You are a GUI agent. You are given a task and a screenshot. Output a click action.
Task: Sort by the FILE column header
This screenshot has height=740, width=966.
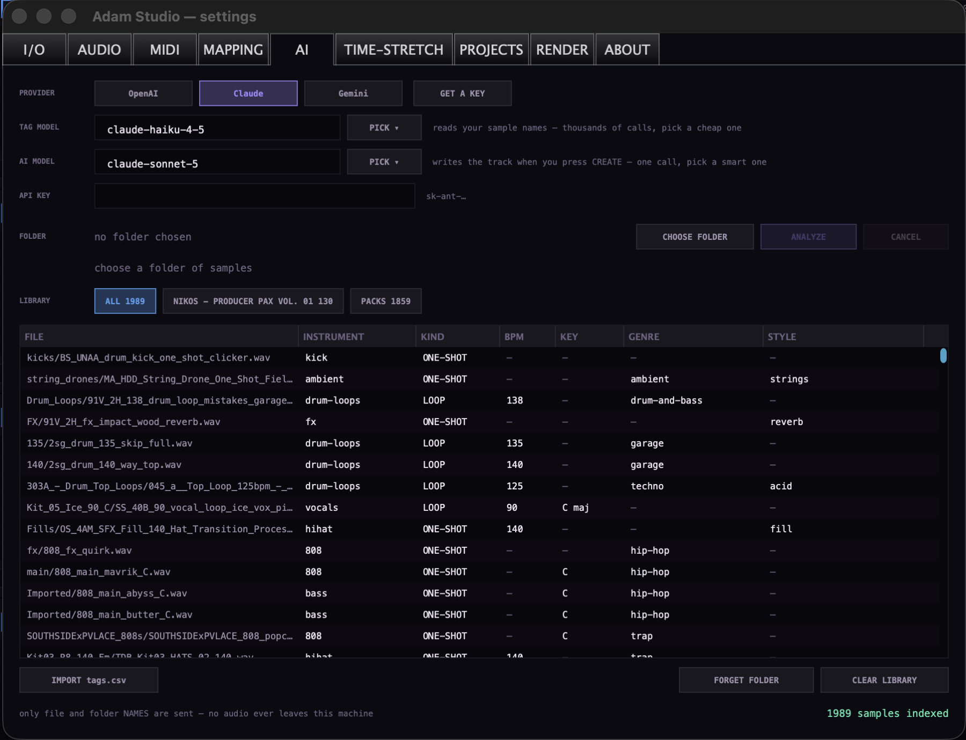coord(159,336)
